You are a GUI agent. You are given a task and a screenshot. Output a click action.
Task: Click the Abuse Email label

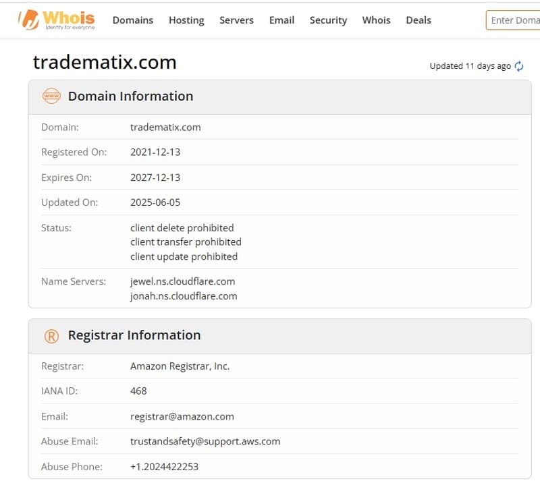(70, 441)
